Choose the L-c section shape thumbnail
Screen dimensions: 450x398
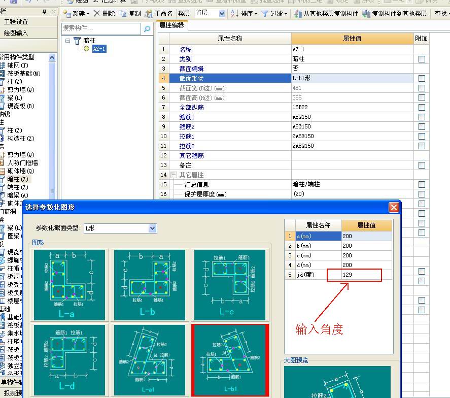point(230,285)
